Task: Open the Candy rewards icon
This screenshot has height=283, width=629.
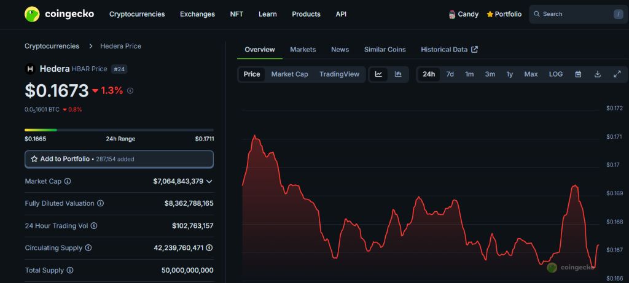Action: tap(452, 15)
